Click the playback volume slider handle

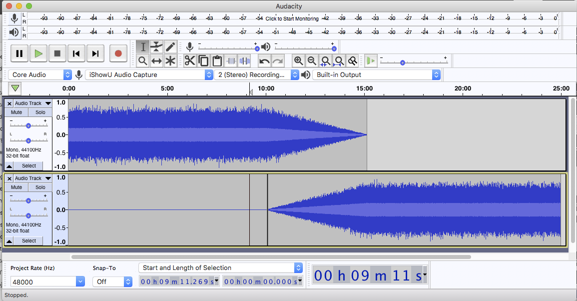(x=334, y=48)
